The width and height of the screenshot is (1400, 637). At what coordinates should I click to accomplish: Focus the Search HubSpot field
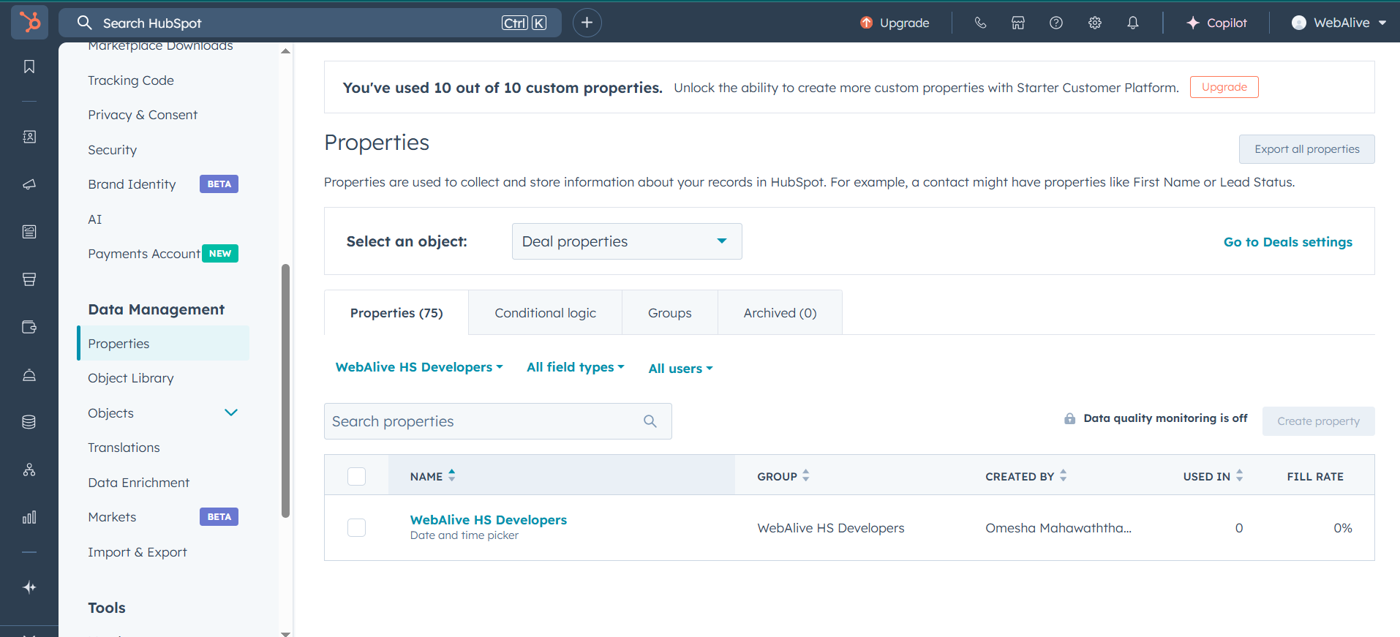(310, 23)
